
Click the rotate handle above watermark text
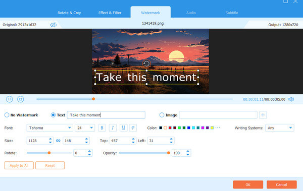146,63
